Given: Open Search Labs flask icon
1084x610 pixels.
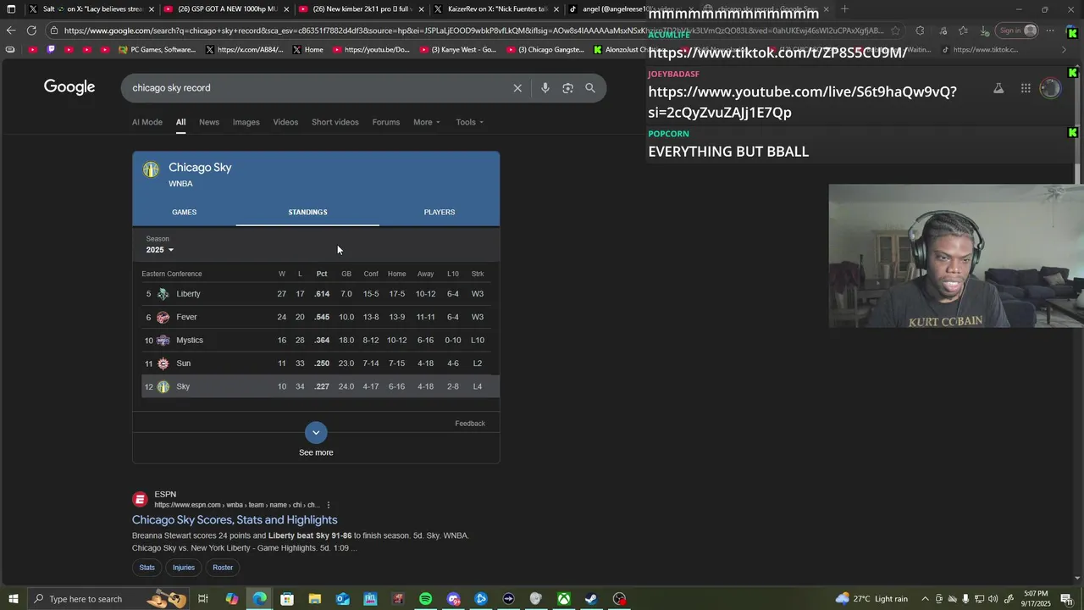Looking at the screenshot, I should click(x=998, y=88).
